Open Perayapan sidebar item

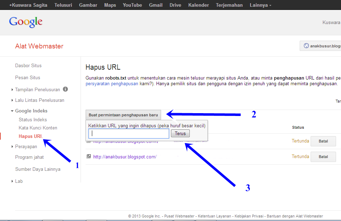pyautogui.click(x=26, y=147)
